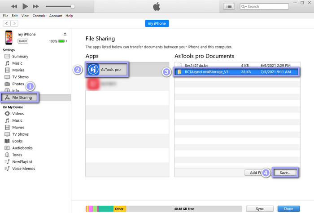Eject my iPhone using the eject icon
314x213 pixels.
65,34
